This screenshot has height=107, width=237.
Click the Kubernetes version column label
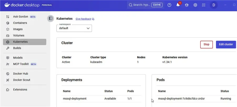coord(175,57)
